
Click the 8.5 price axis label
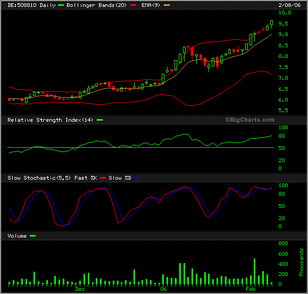coord(283,45)
